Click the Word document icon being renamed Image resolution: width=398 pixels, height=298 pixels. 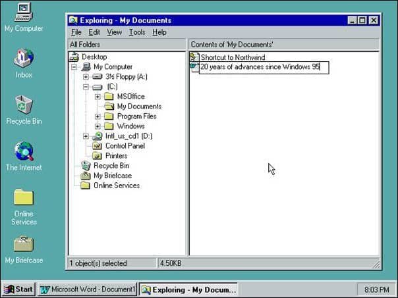194,67
